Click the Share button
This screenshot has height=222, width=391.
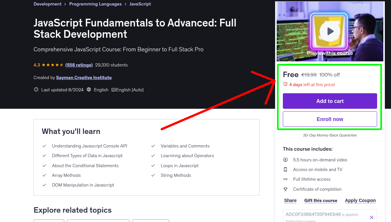coord(290,200)
